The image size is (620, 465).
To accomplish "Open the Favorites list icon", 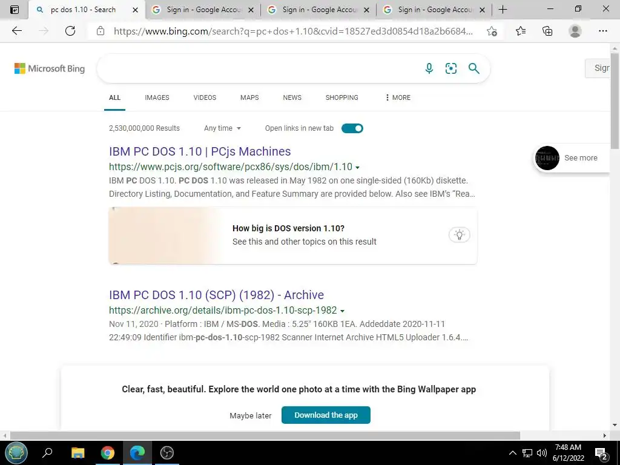I will pos(521,31).
